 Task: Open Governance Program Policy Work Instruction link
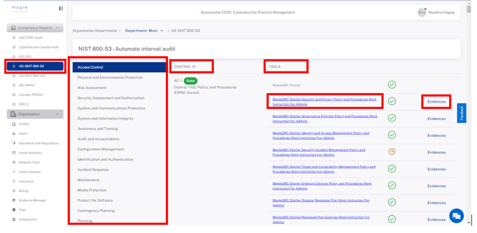click(325, 118)
